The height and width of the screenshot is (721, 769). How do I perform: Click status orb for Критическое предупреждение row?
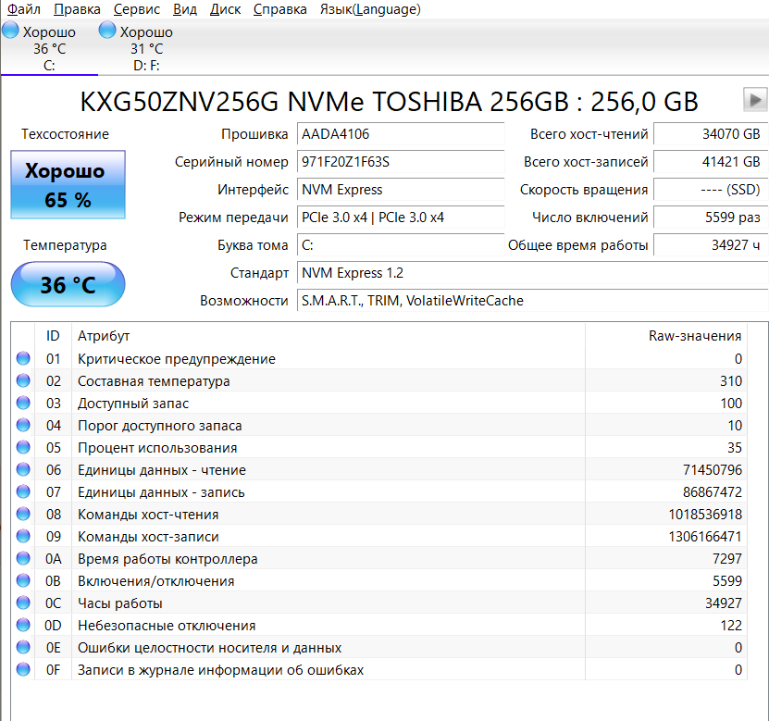coord(23,359)
